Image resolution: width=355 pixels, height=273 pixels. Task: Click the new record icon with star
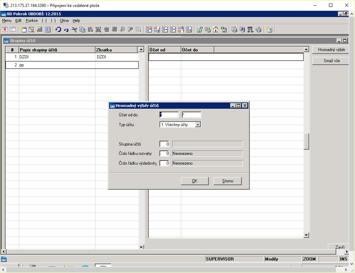[24, 30]
